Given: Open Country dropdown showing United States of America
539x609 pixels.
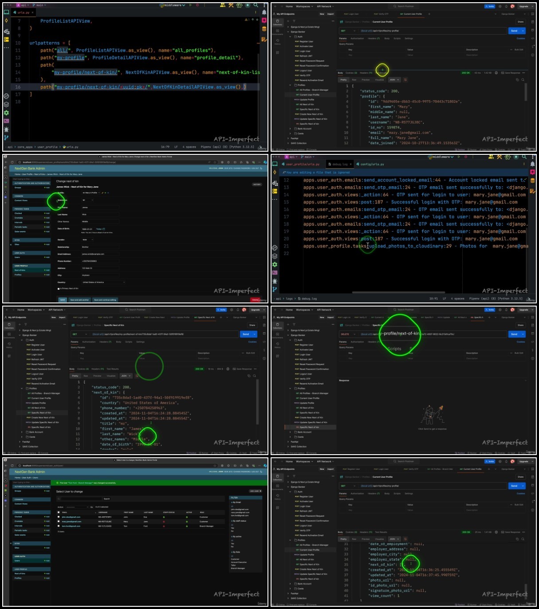Looking at the screenshot, I should click(x=103, y=282).
